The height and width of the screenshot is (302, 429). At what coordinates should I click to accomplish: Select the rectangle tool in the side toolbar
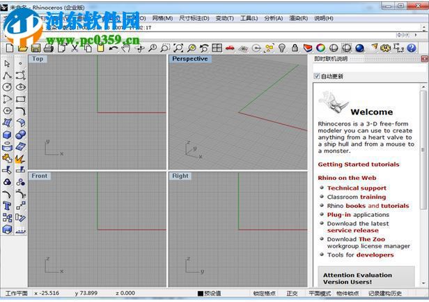click(20, 99)
